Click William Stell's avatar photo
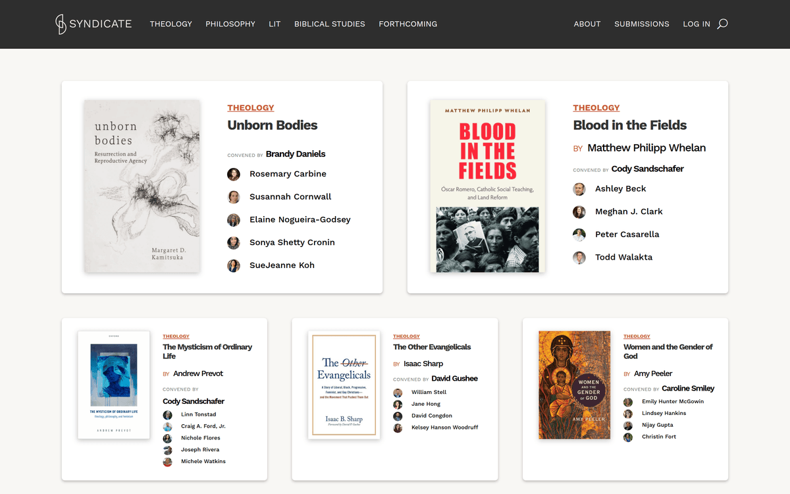This screenshot has height=494, width=790. point(398,393)
